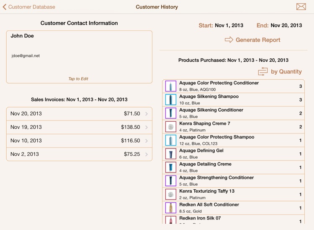Go back via Customer Database chevron

point(5,7)
